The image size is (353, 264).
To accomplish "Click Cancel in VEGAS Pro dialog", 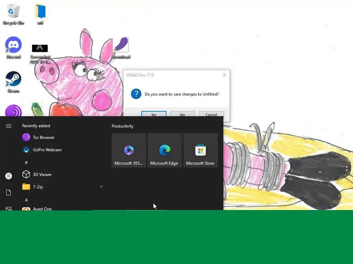I will (x=211, y=114).
